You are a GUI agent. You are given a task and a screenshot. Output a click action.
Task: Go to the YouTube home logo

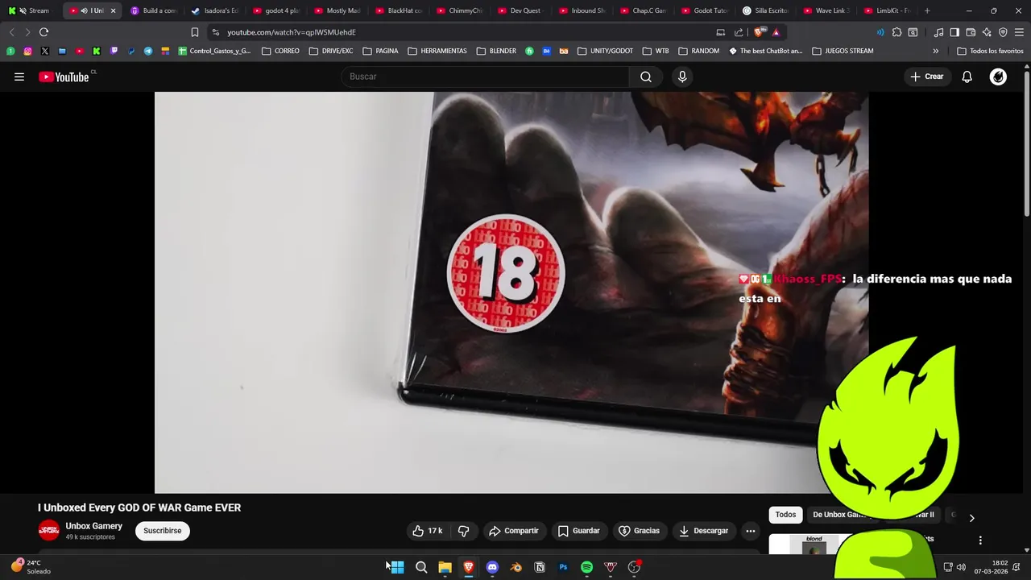pos(64,77)
